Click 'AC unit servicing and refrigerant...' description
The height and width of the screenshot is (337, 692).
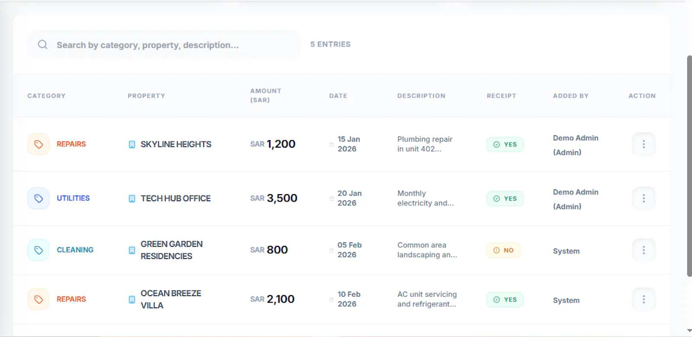coord(427,299)
